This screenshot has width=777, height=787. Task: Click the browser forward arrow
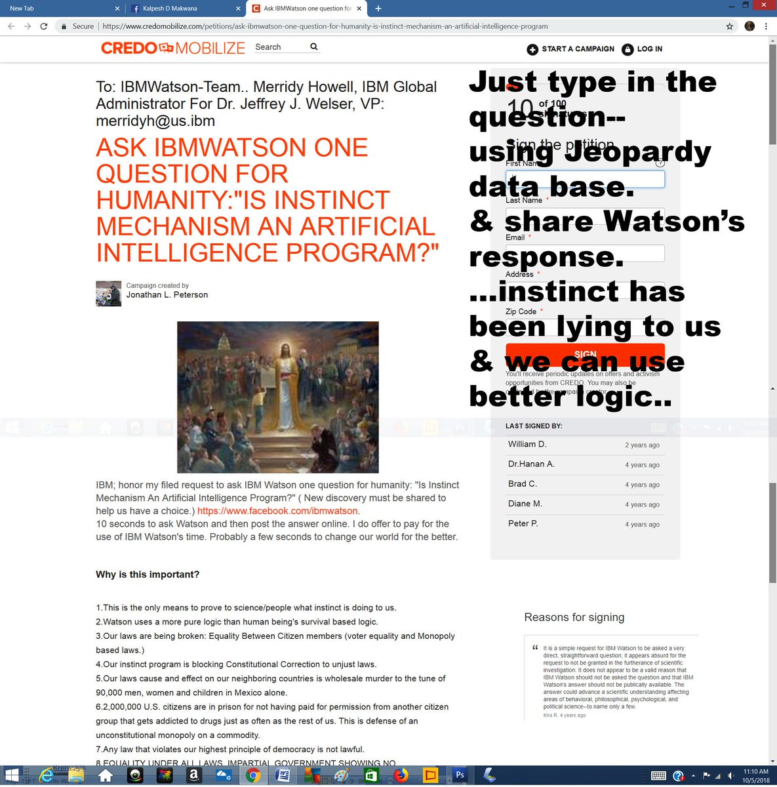click(27, 26)
